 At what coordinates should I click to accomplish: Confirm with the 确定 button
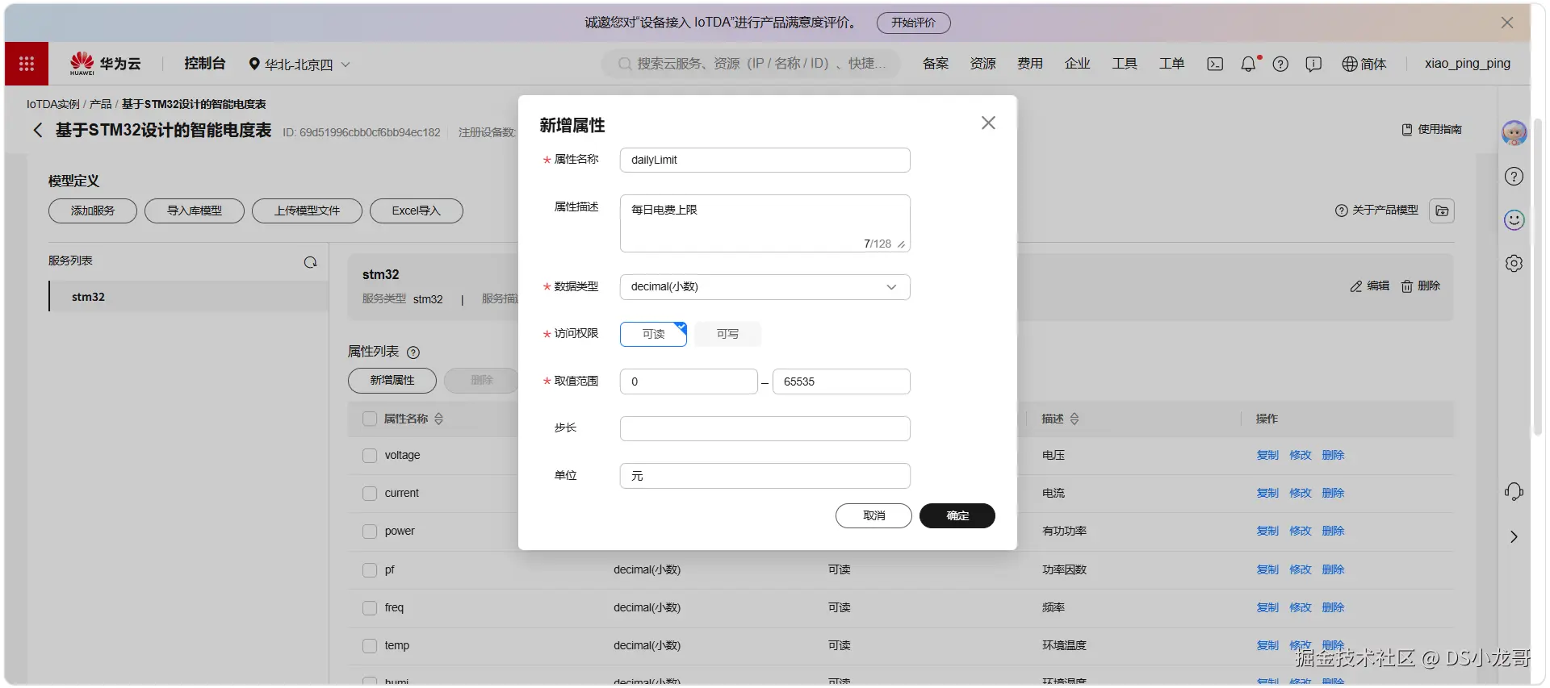pyautogui.click(x=957, y=515)
